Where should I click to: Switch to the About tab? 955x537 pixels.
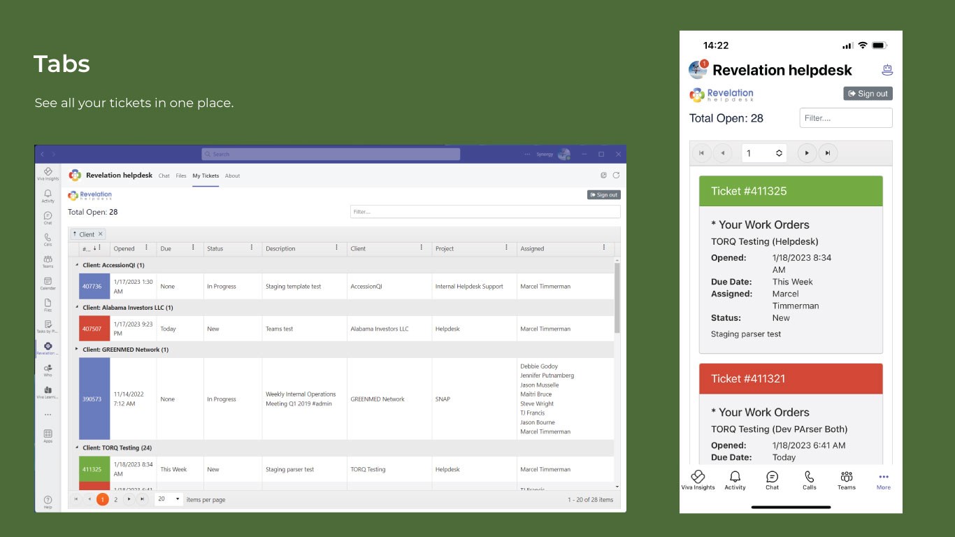coord(233,176)
